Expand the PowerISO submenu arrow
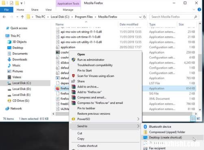Image resolution: width=204 pixels, height=150 pixels. click(138, 119)
